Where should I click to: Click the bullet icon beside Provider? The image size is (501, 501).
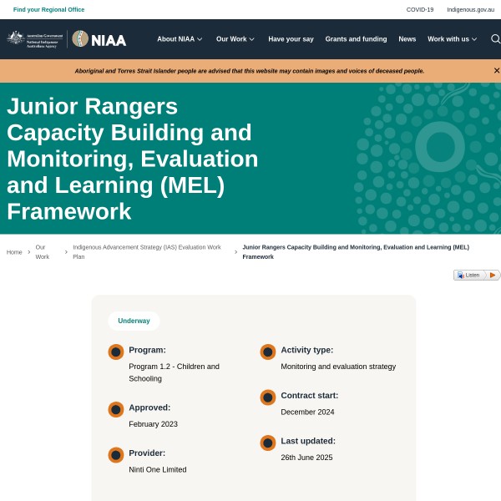point(116,455)
